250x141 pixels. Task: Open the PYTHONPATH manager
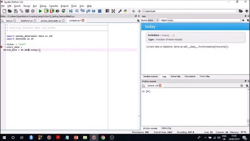(126, 11)
